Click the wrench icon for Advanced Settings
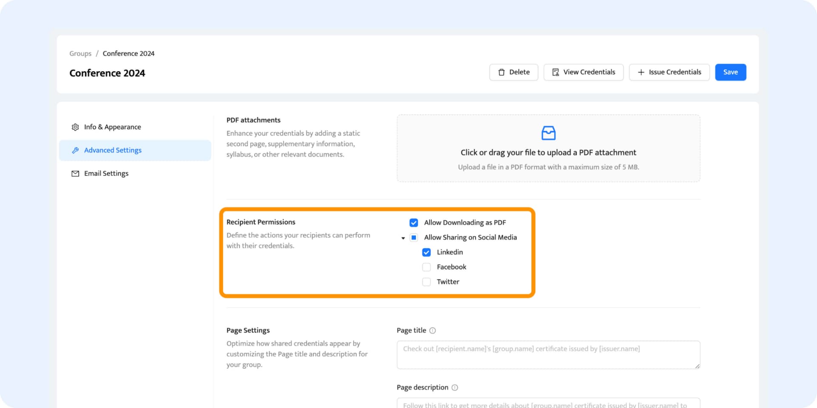Image resolution: width=817 pixels, height=408 pixels. point(75,150)
